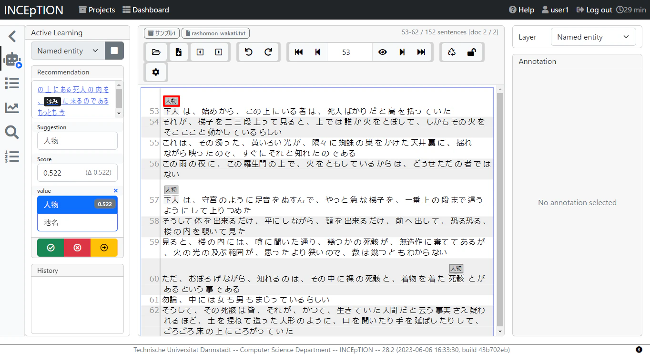Go to the previous document
Screen dimensions: 650x354
(200, 52)
